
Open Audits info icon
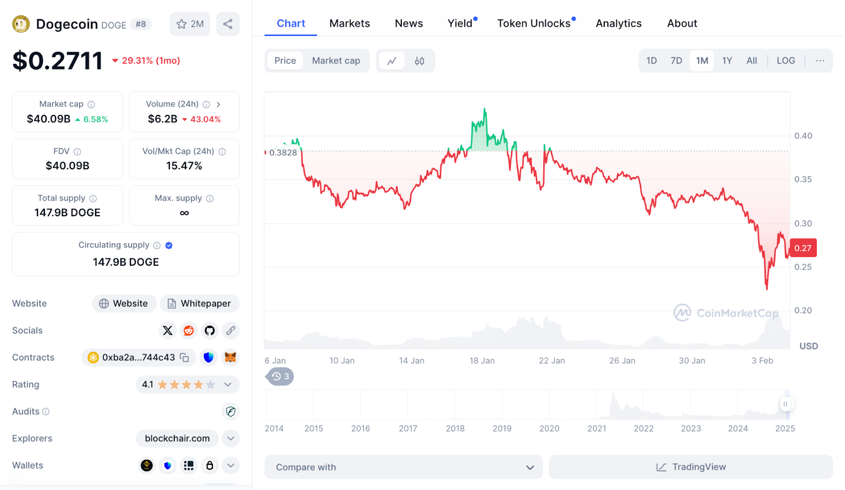[46, 411]
